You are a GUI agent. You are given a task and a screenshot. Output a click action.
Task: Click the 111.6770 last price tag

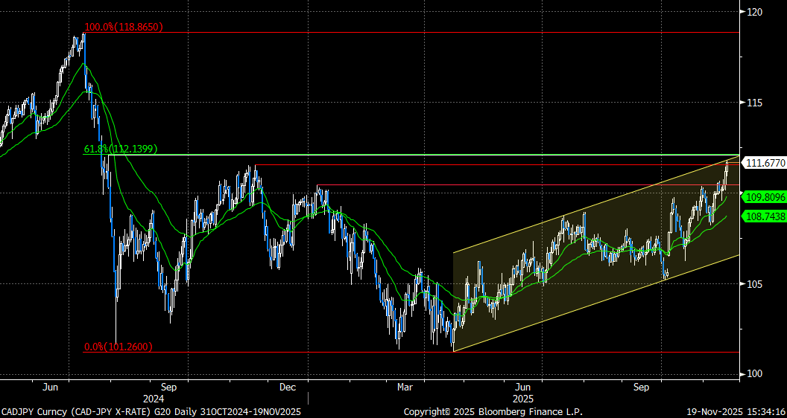pyautogui.click(x=764, y=163)
